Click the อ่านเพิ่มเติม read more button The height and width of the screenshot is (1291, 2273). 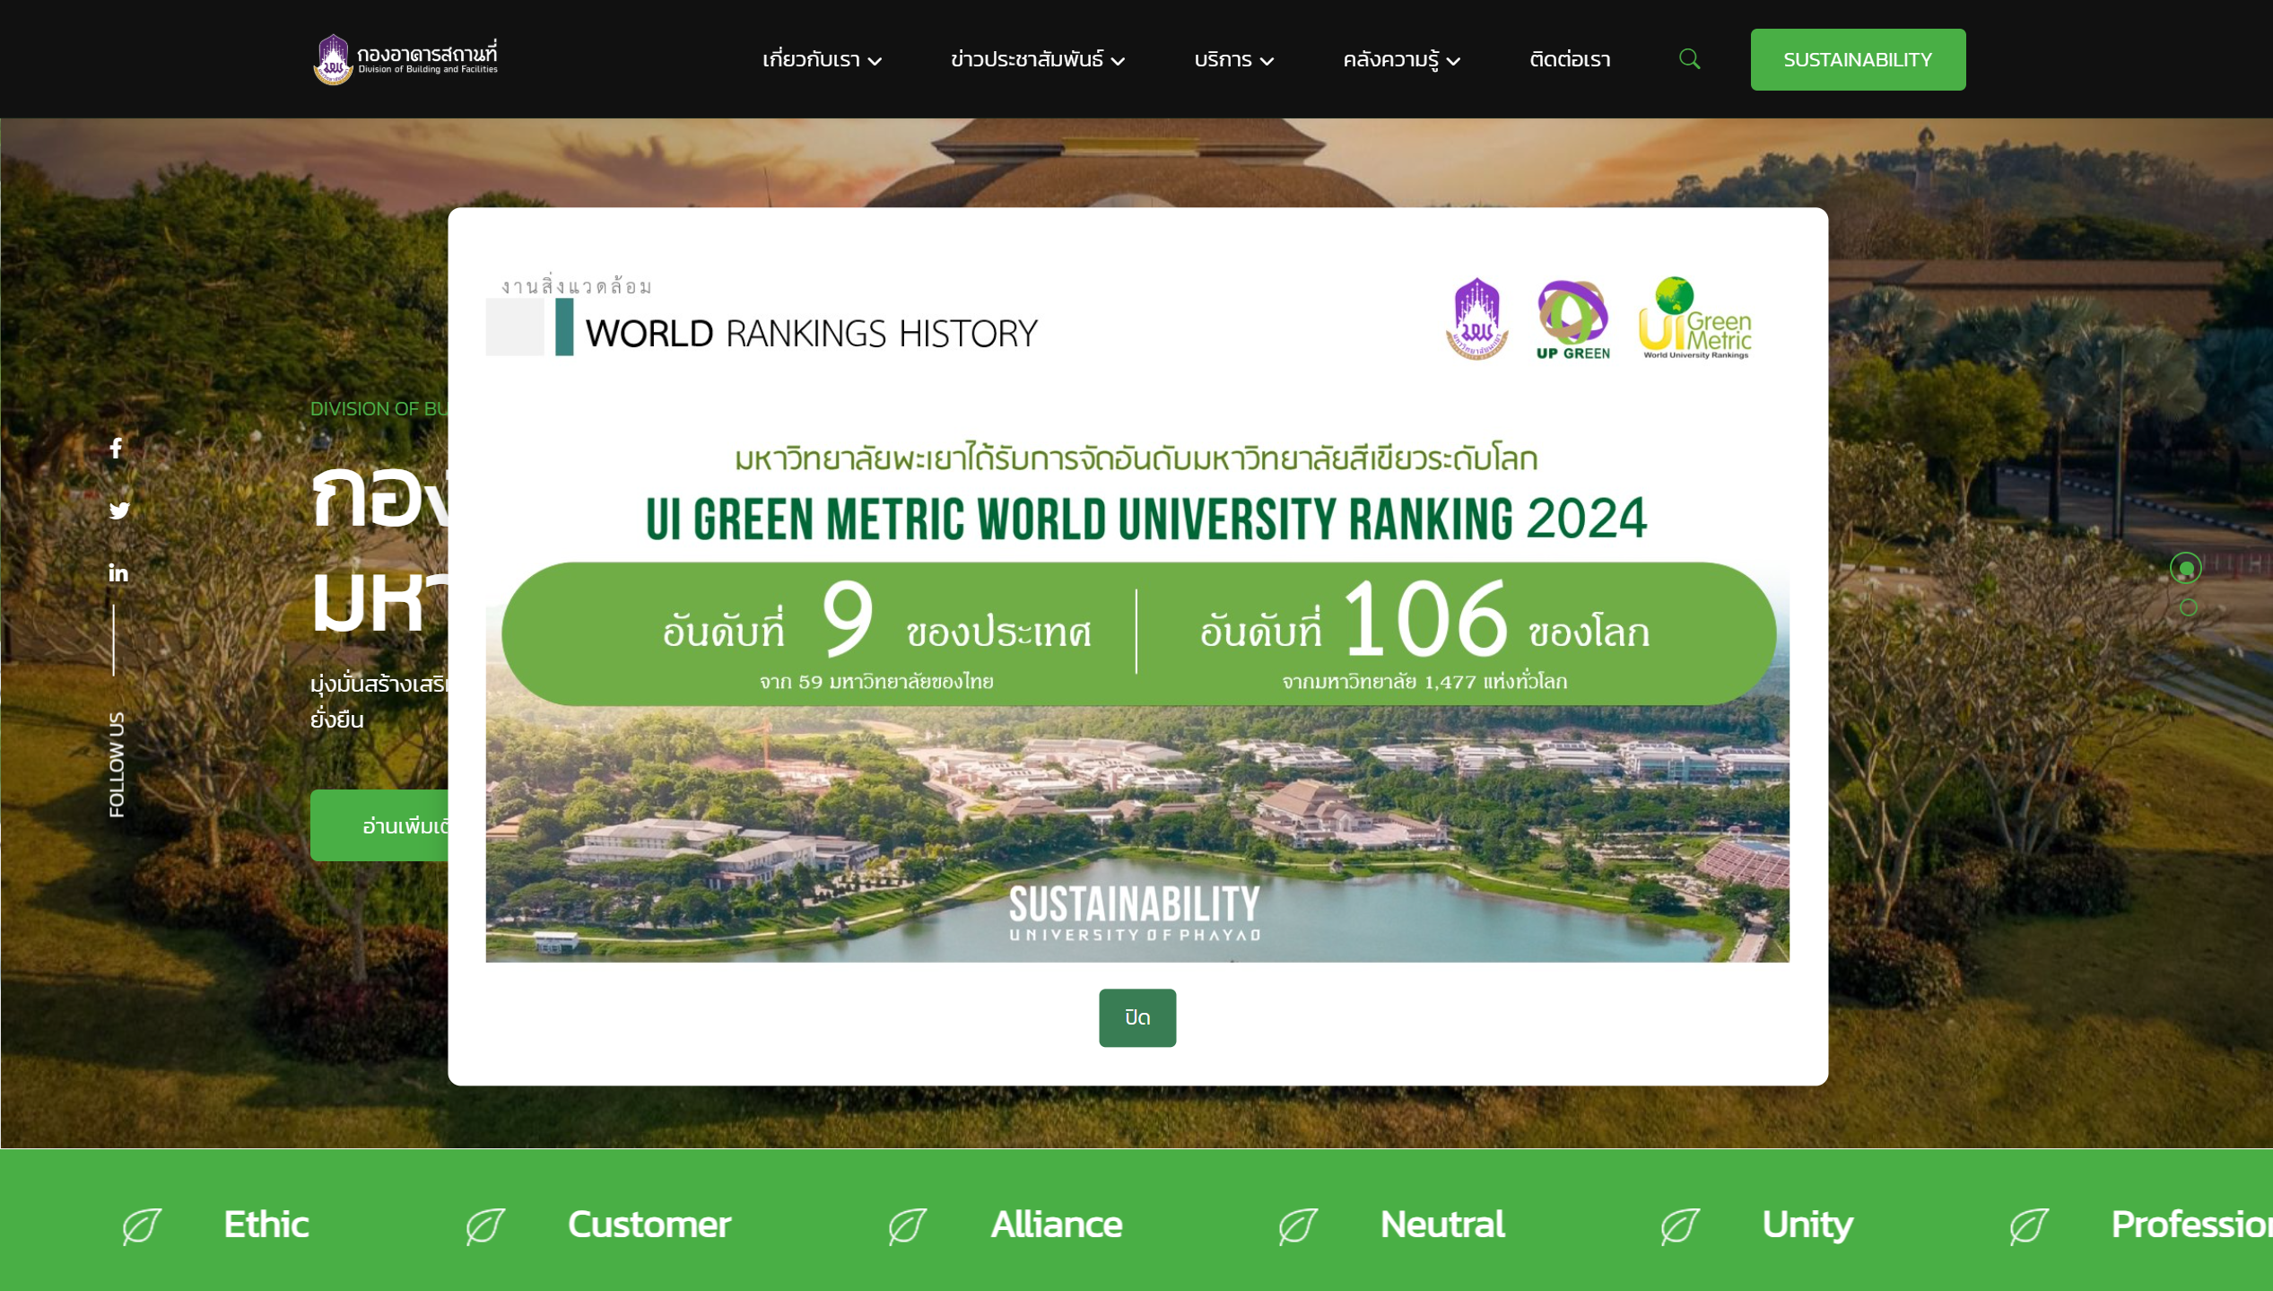(x=379, y=825)
